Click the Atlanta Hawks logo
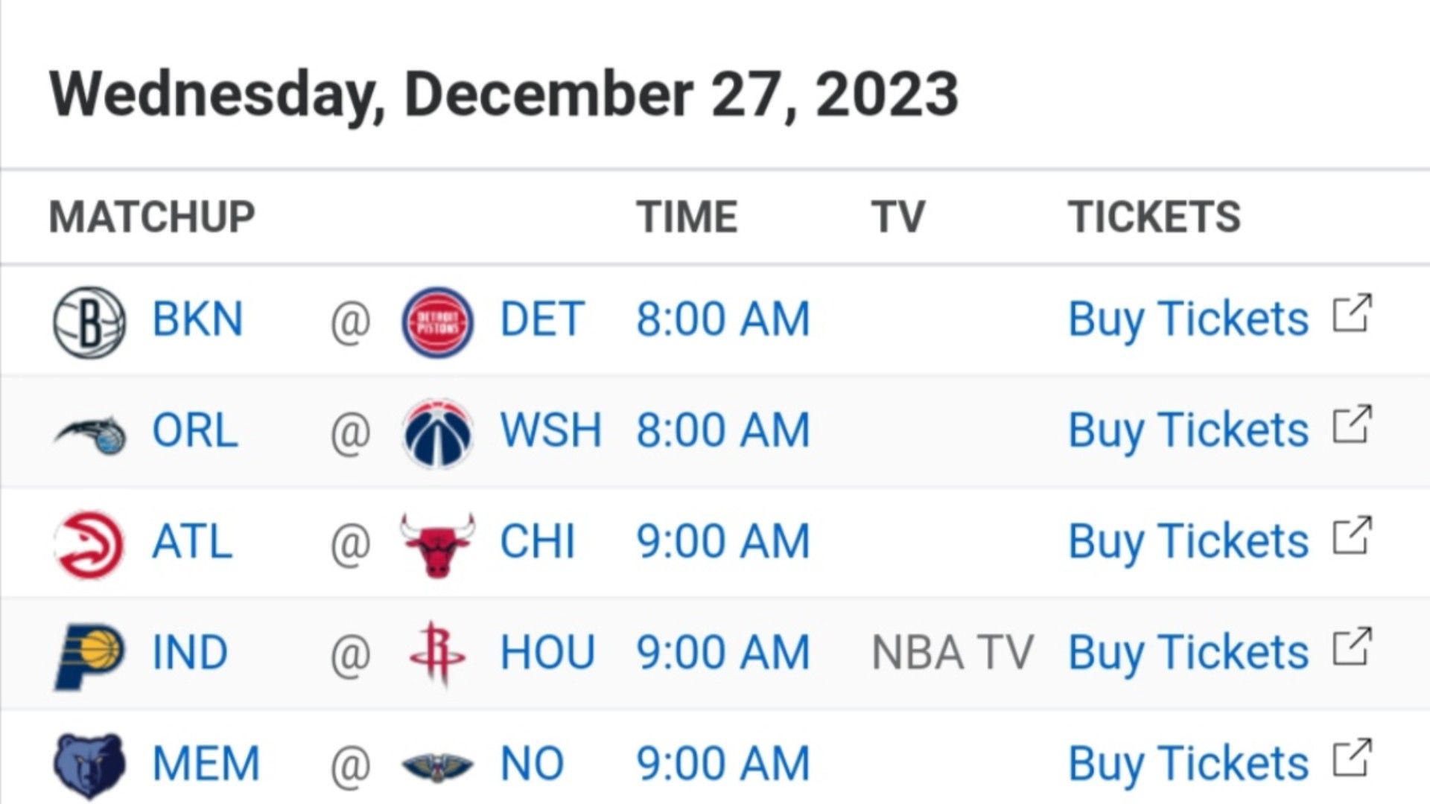Image resolution: width=1430 pixels, height=804 pixels. click(x=89, y=544)
